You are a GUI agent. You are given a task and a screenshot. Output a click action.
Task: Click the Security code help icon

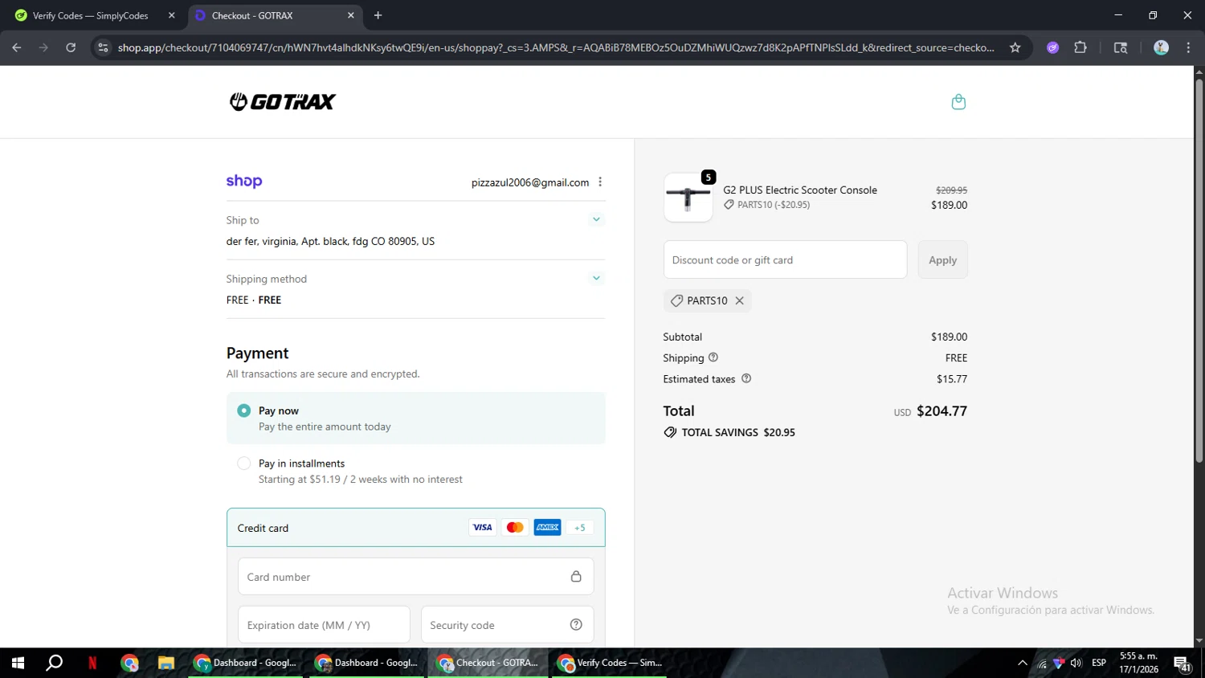[x=576, y=625]
